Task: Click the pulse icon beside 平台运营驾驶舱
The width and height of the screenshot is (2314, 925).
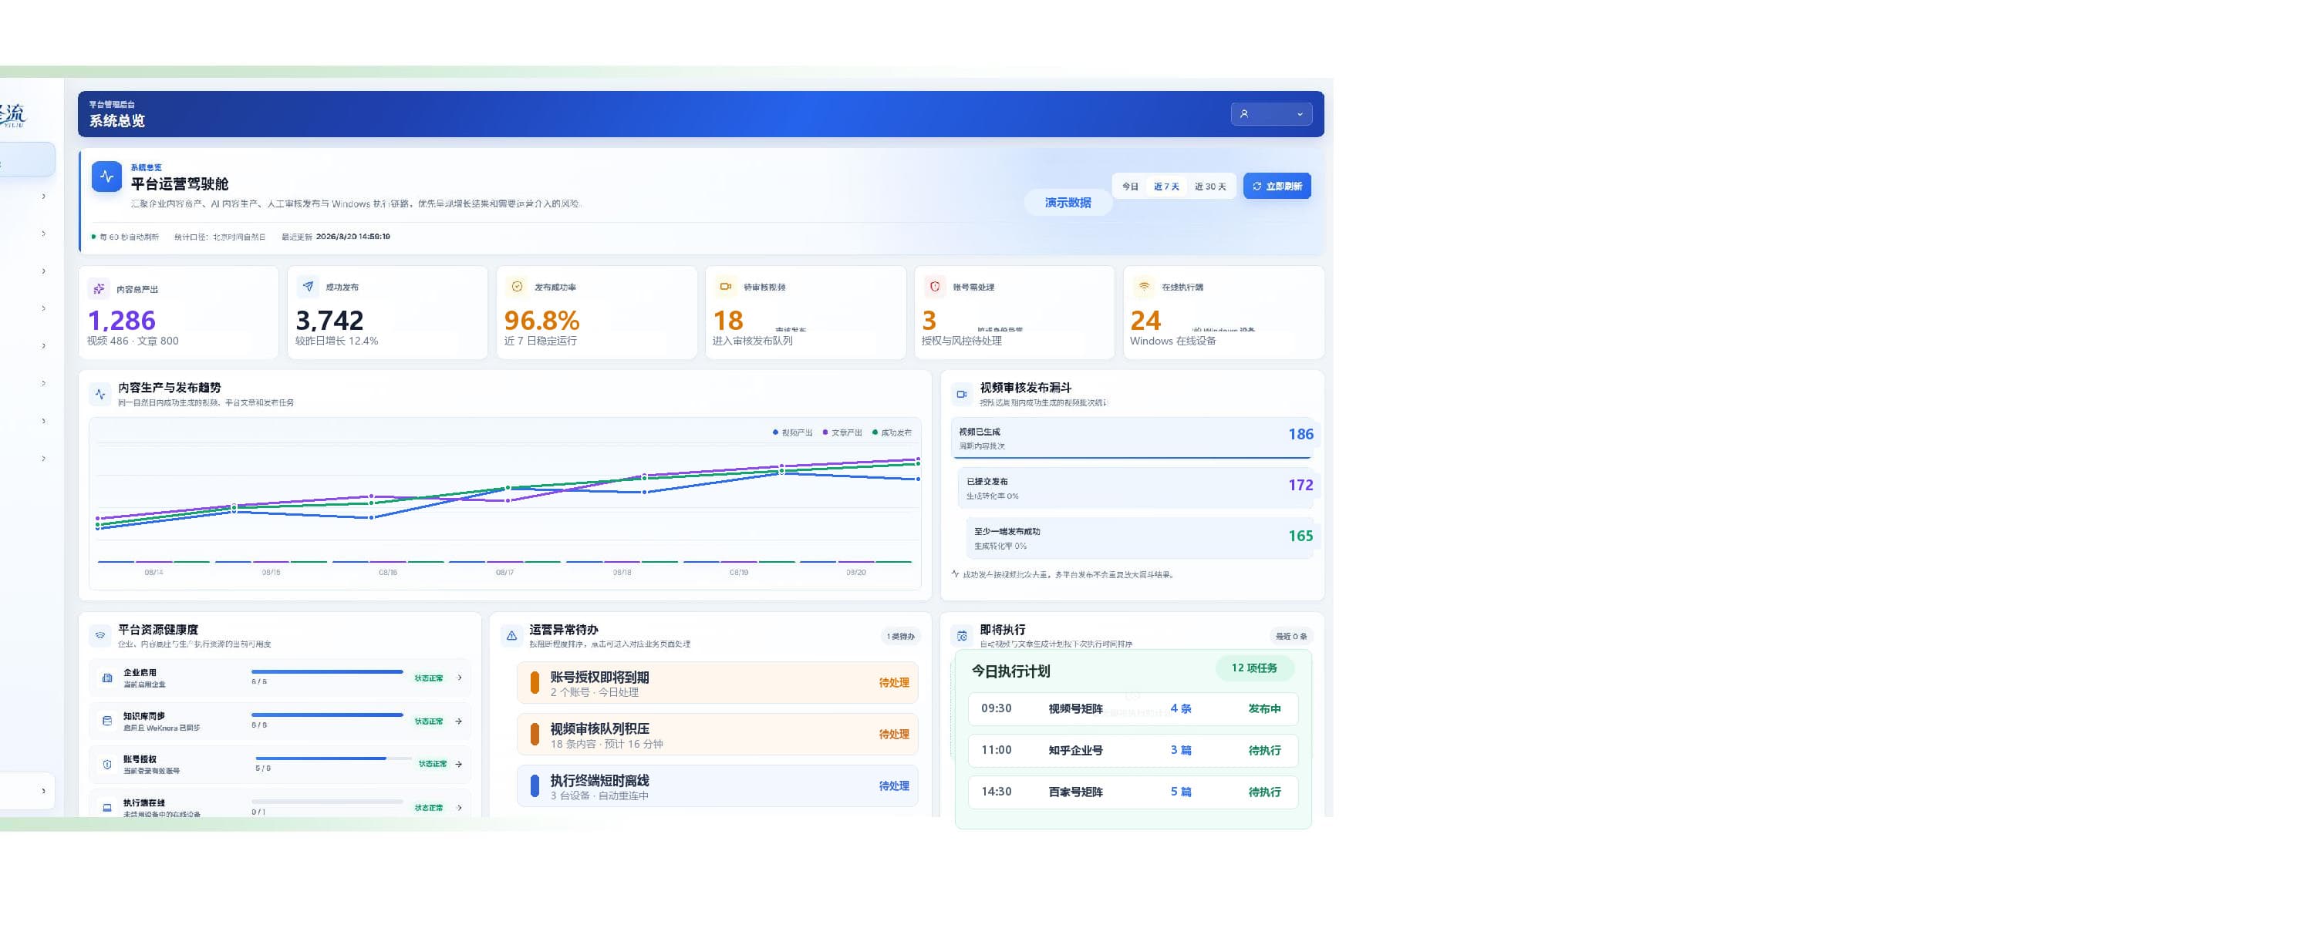Action: [x=106, y=177]
